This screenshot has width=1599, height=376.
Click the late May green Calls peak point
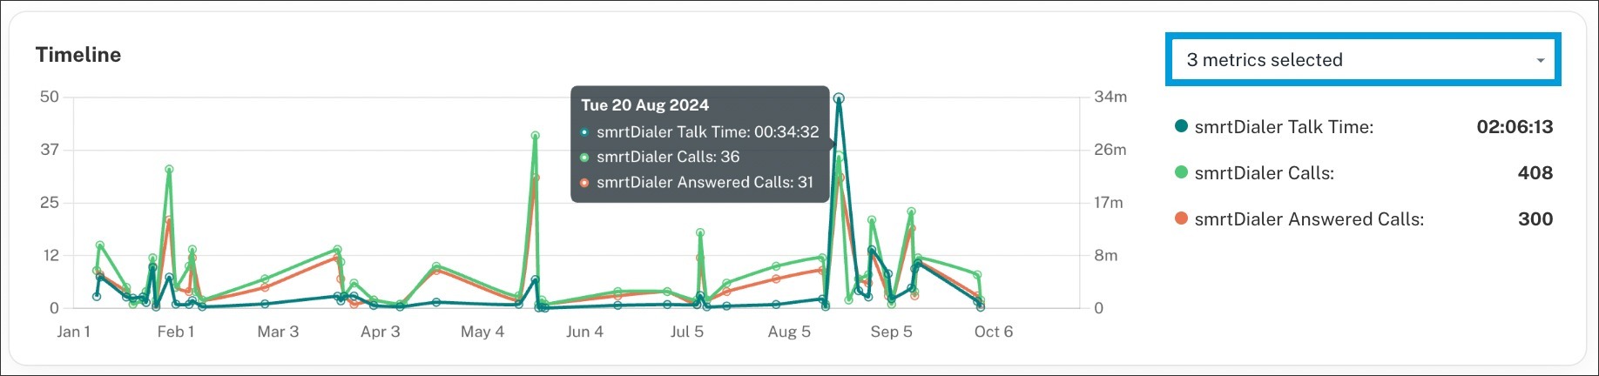pos(535,136)
